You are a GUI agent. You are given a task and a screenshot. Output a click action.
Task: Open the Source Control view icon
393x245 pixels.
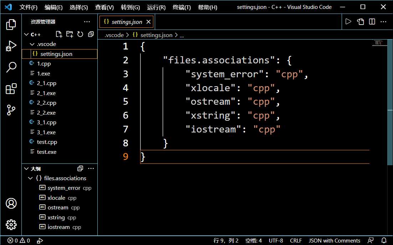[x=11, y=110]
